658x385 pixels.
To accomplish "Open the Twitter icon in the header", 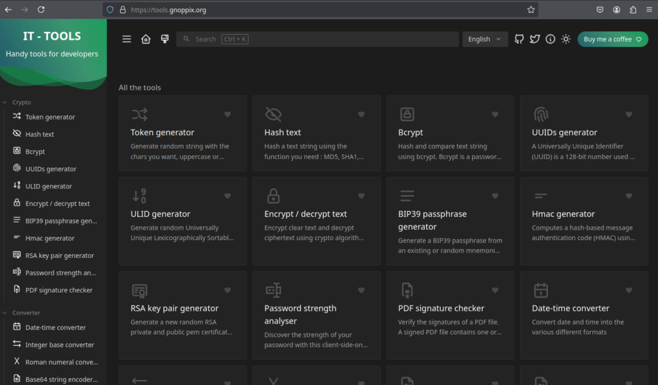I will click(535, 38).
